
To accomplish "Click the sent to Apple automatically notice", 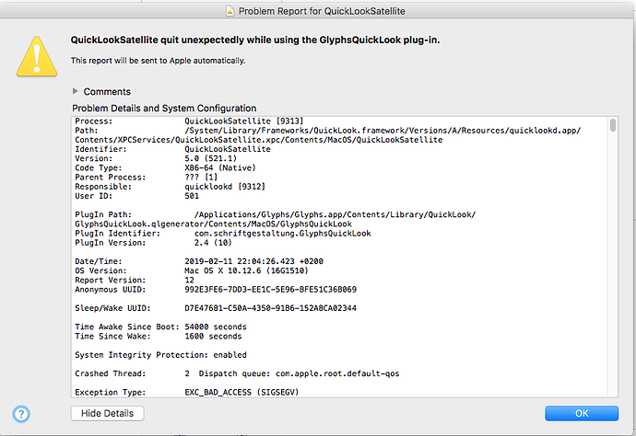I will [x=159, y=61].
